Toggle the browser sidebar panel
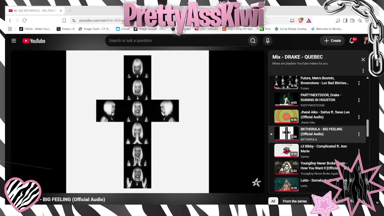384x216 pixels. [x=345, y=20]
